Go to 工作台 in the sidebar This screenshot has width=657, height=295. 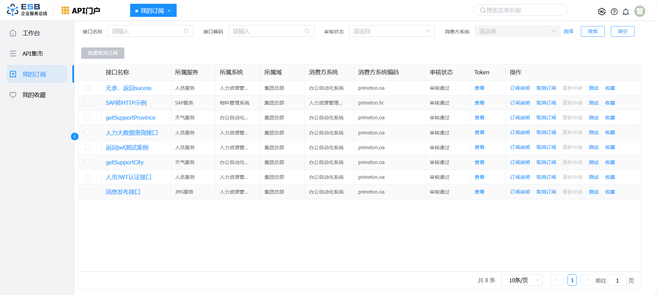pyautogui.click(x=31, y=33)
